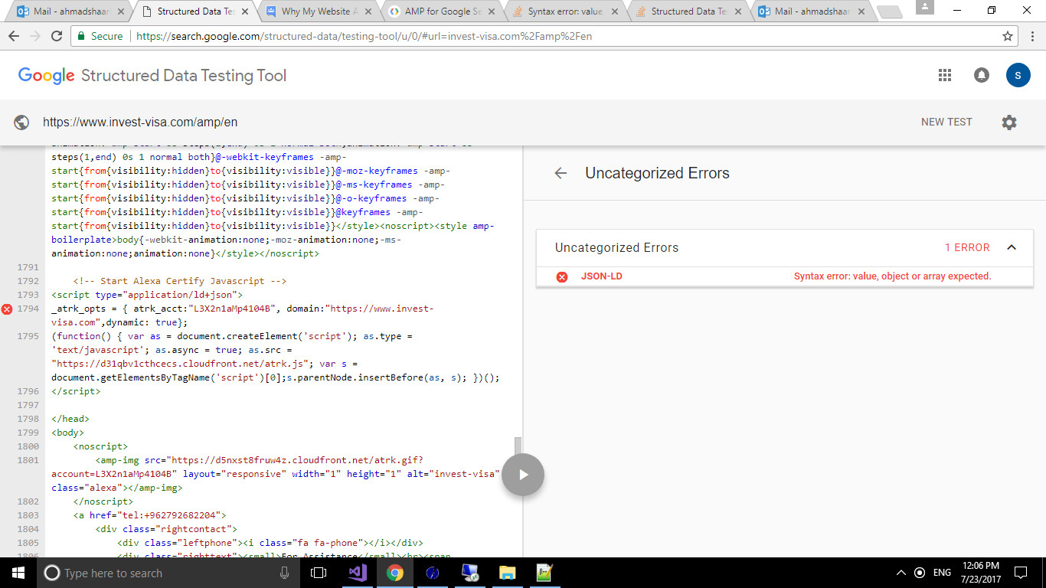Open the Structured Data Testing Tool settings gear
The image size is (1046, 588).
click(x=1009, y=122)
